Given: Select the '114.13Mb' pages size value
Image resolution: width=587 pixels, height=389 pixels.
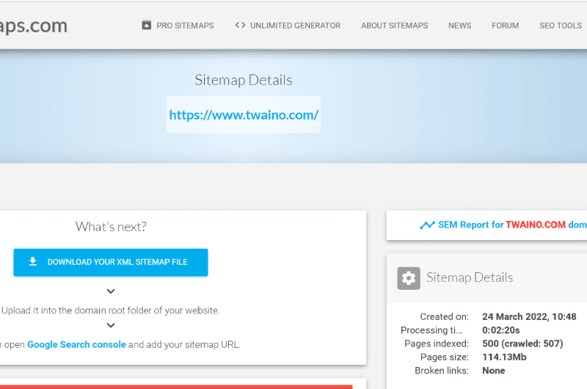Looking at the screenshot, I should 504,357.
